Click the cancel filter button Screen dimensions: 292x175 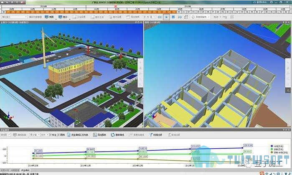click(173, 134)
